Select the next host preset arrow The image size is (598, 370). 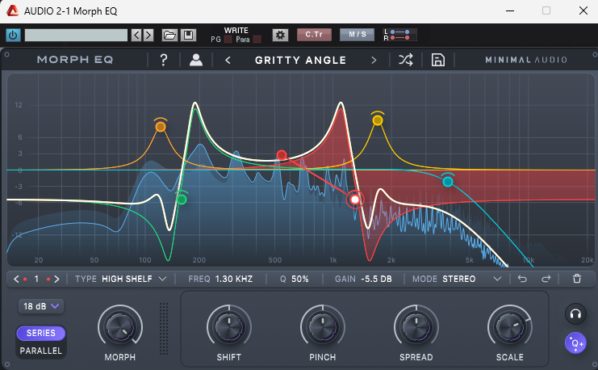coord(148,35)
